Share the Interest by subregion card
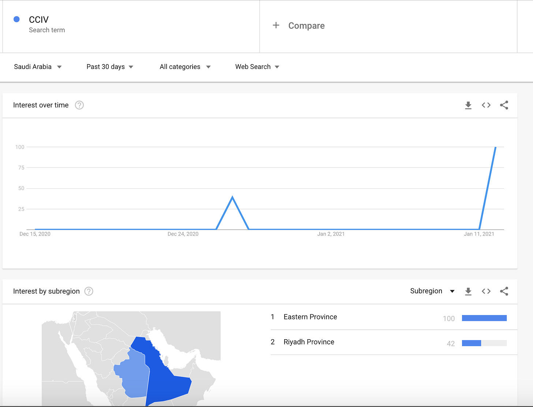The height and width of the screenshot is (407, 533). pos(504,291)
